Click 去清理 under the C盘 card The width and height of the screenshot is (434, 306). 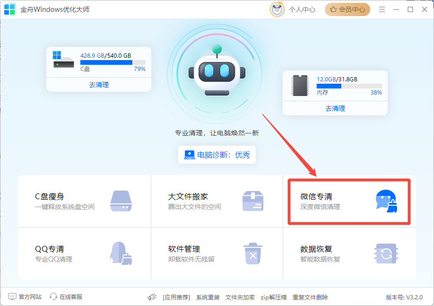(x=99, y=85)
